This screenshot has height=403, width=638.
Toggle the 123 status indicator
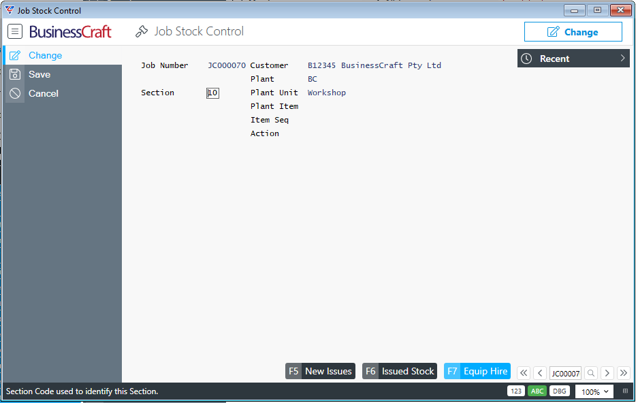point(516,391)
